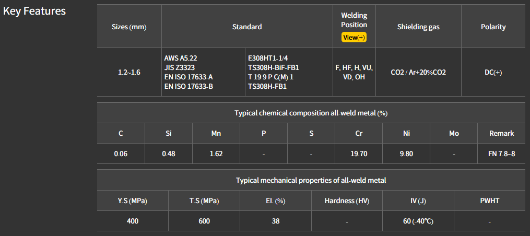Click the PWHT column header
This screenshot has width=530, height=236.
point(489,201)
